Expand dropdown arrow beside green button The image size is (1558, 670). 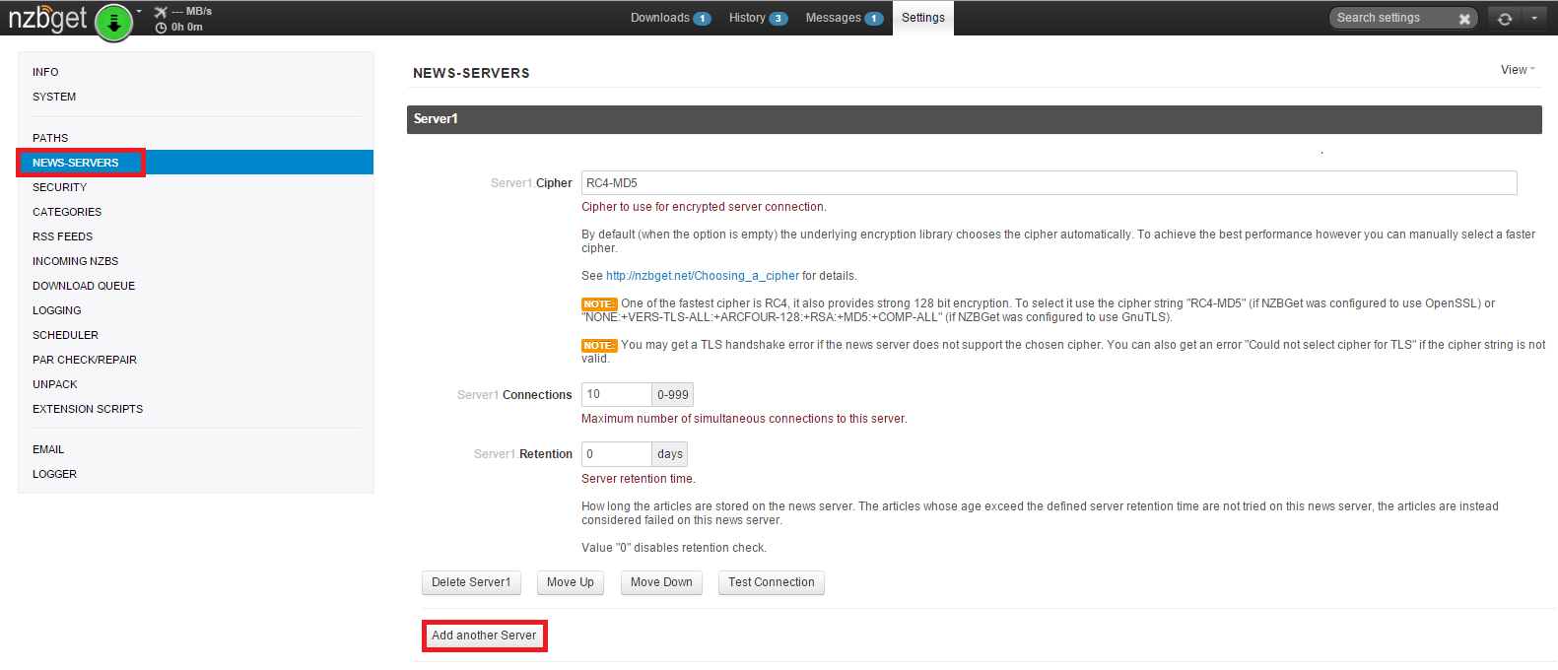pos(139,12)
